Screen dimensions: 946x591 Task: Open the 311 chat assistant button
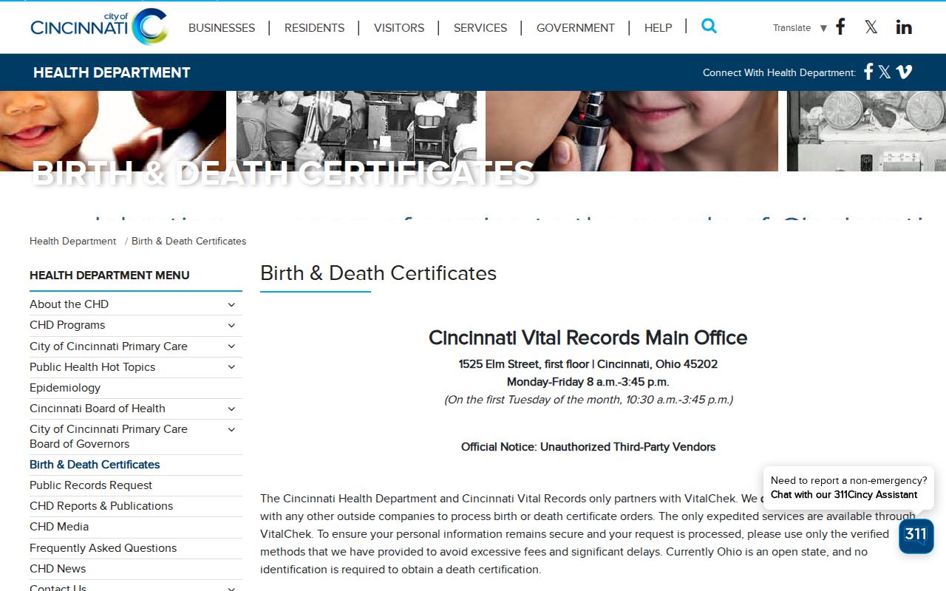click(x=916, y=536)
